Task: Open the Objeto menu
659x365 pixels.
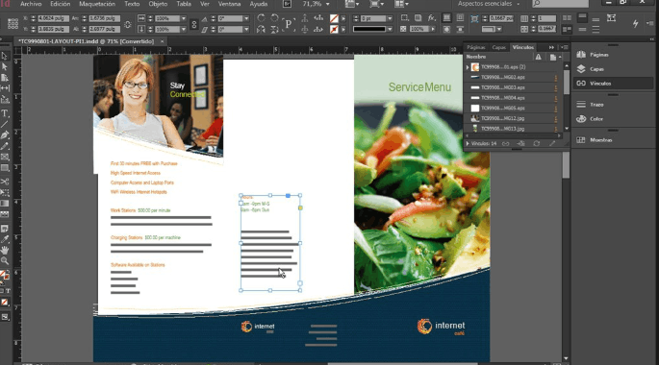Action: click(x=158, y=4)
